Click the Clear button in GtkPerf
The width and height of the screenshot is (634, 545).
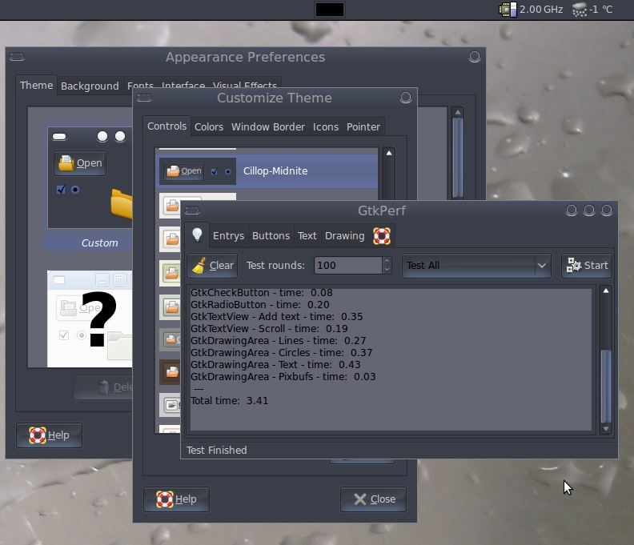click(x=212, y=265)
